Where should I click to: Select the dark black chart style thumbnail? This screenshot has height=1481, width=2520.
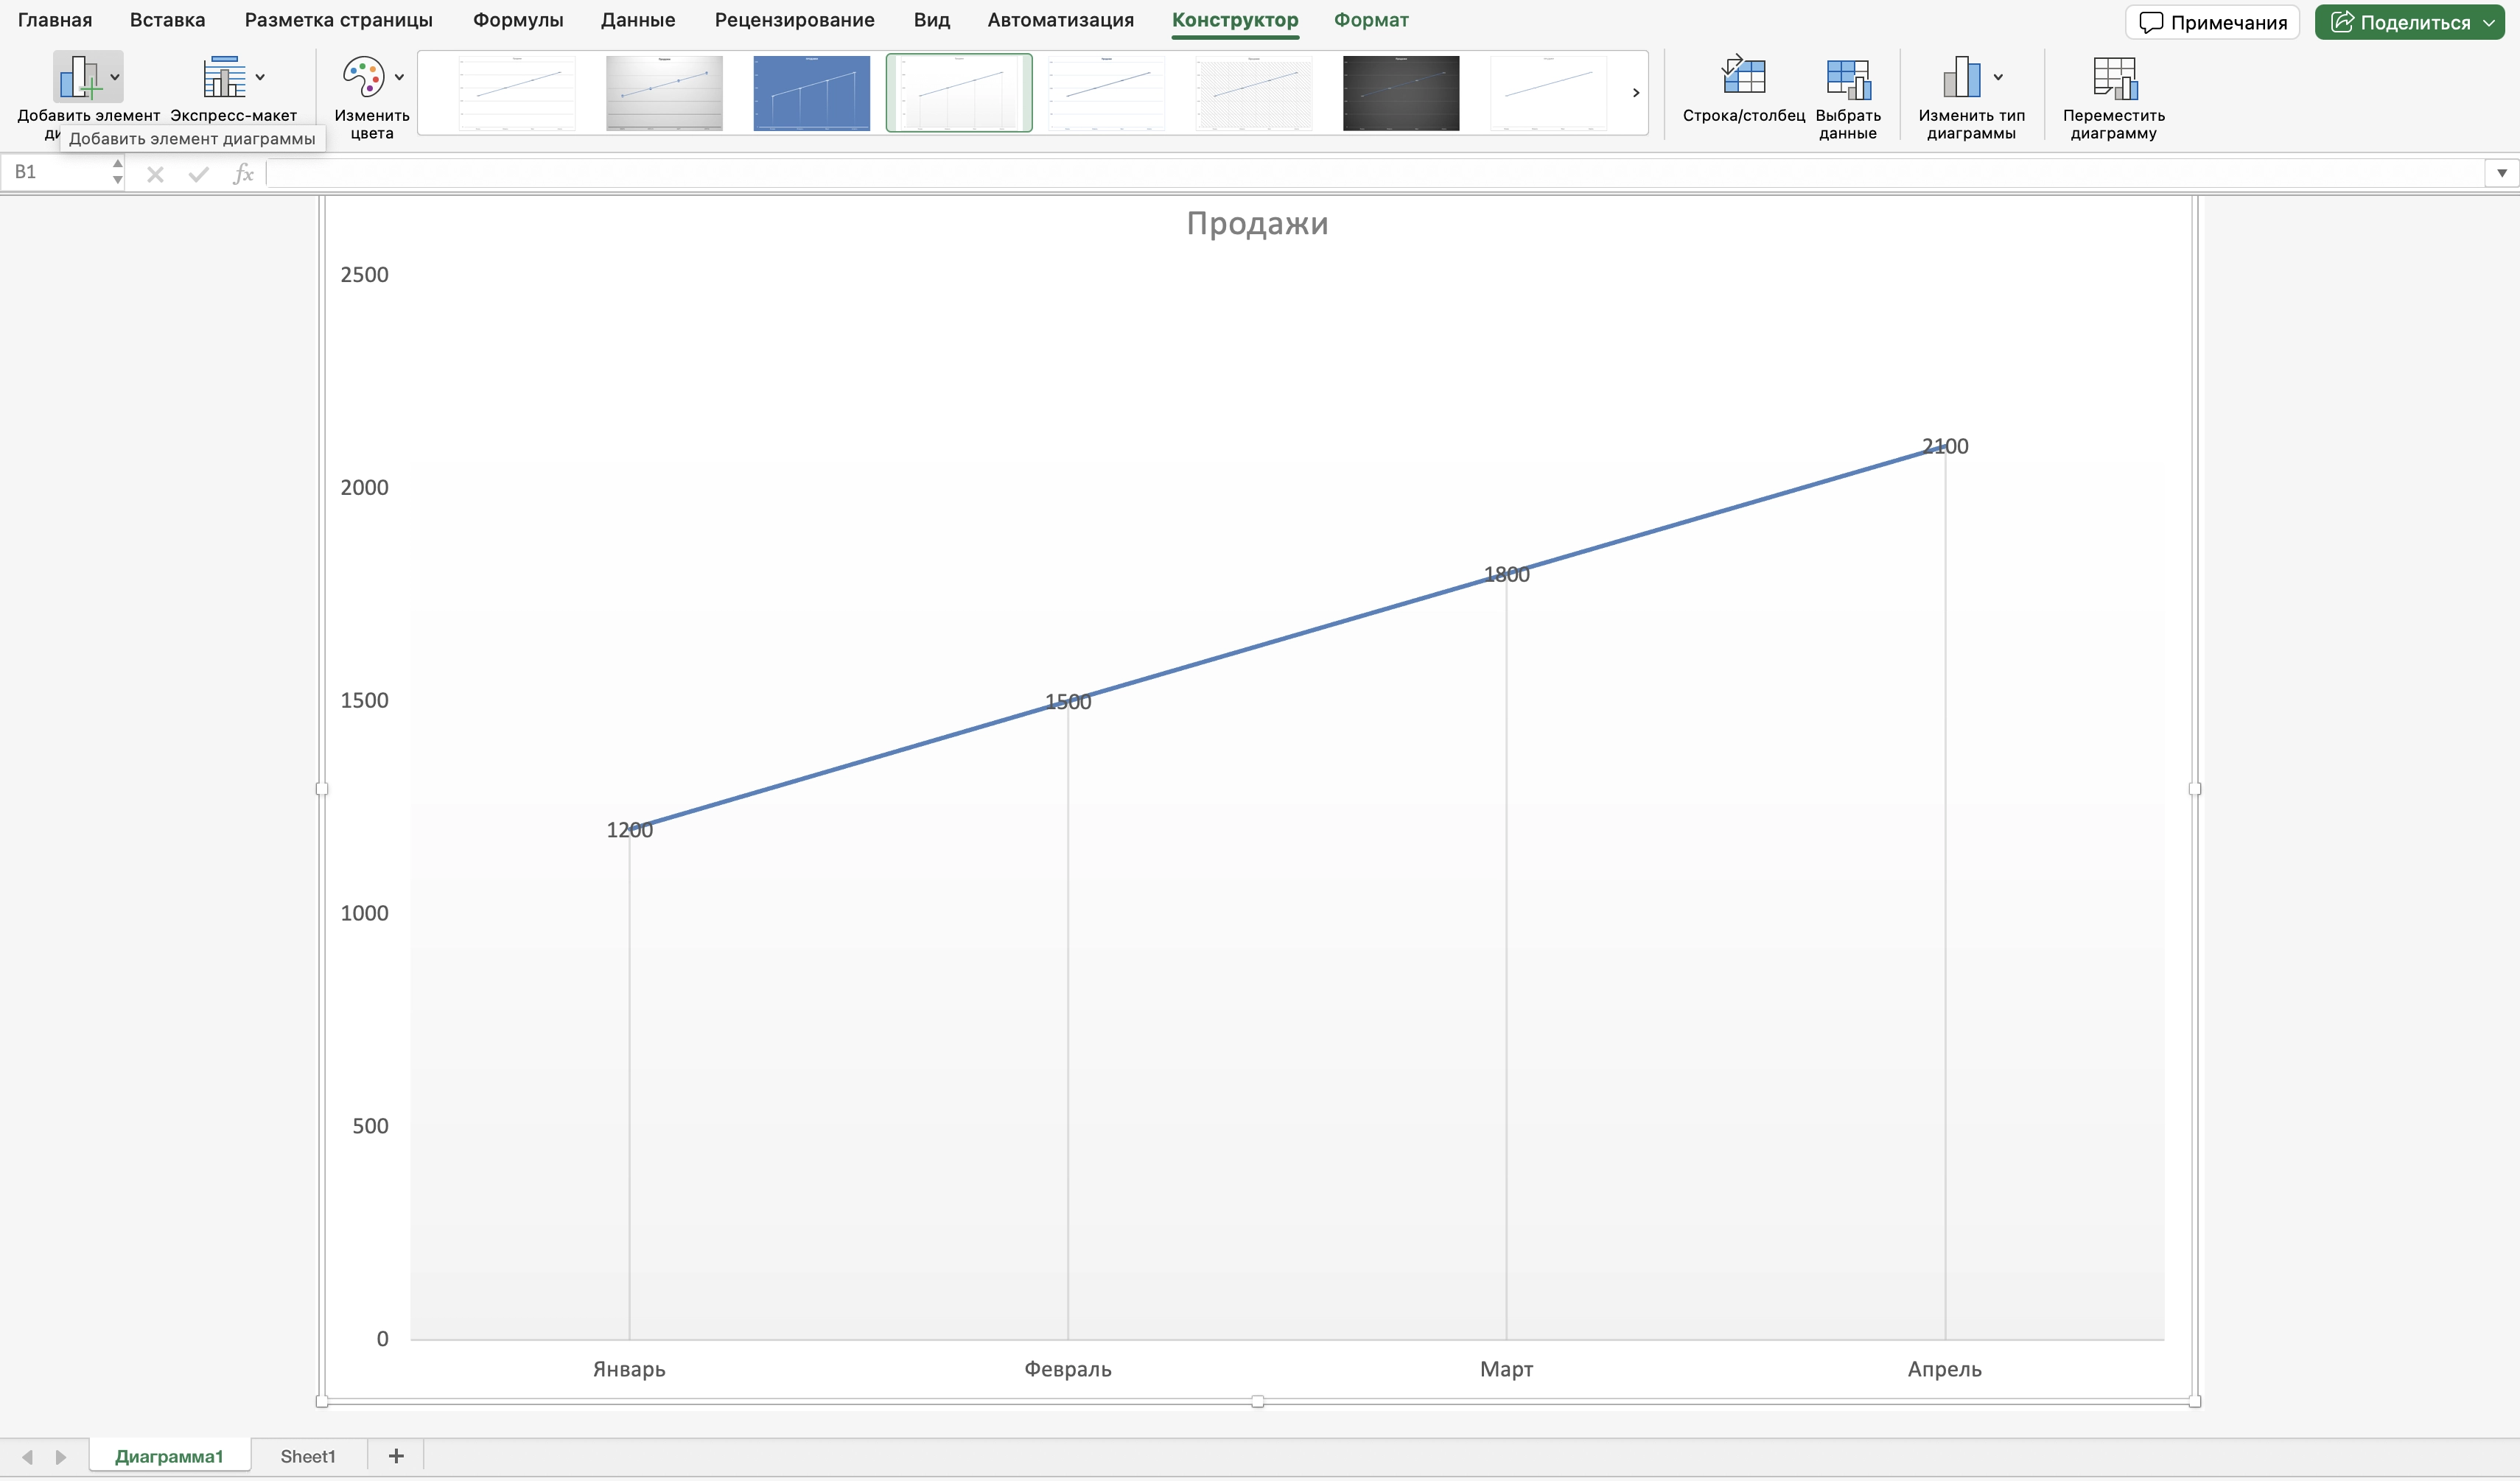1400,93
